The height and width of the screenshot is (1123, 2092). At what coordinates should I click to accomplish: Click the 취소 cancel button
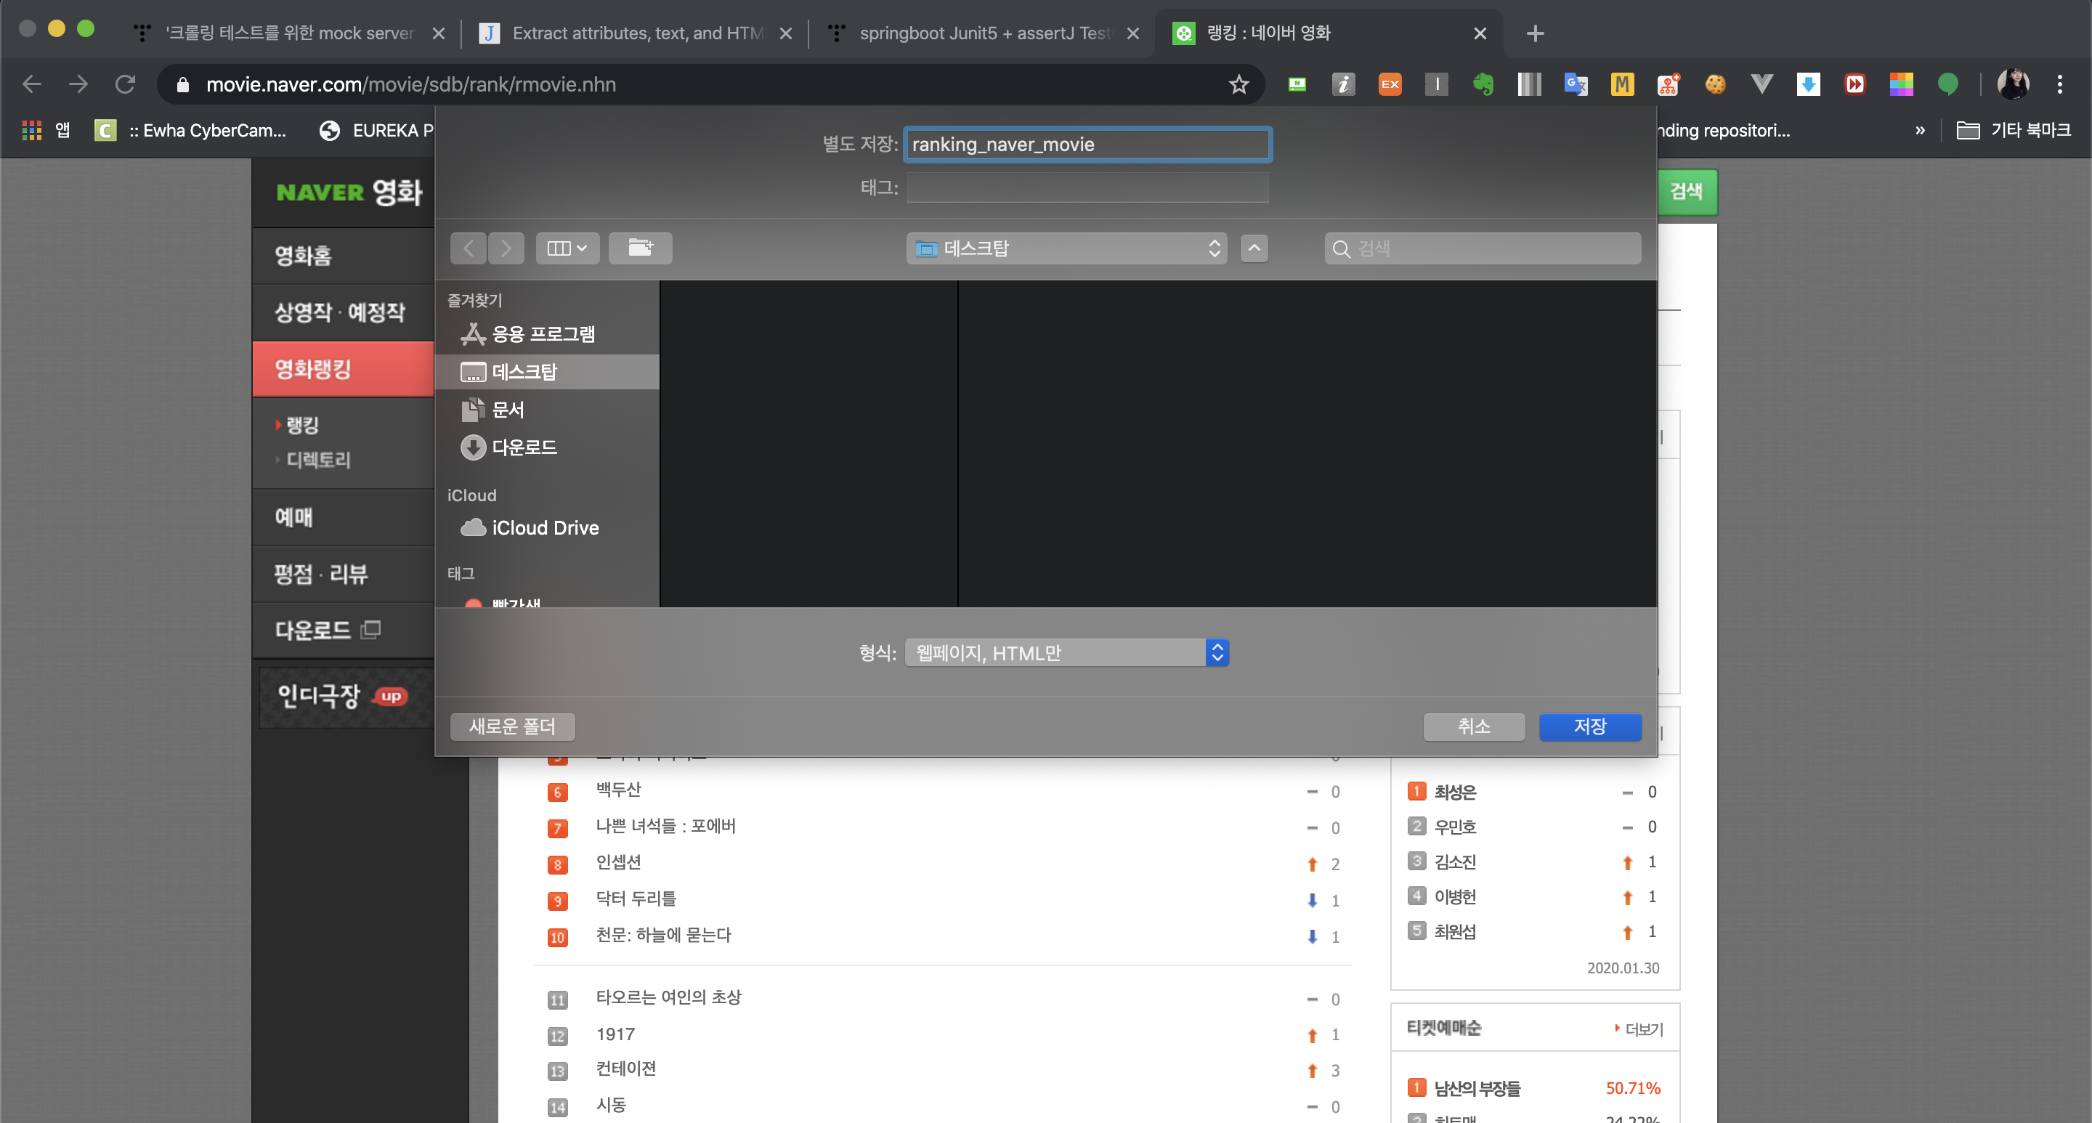(1473, 726)
